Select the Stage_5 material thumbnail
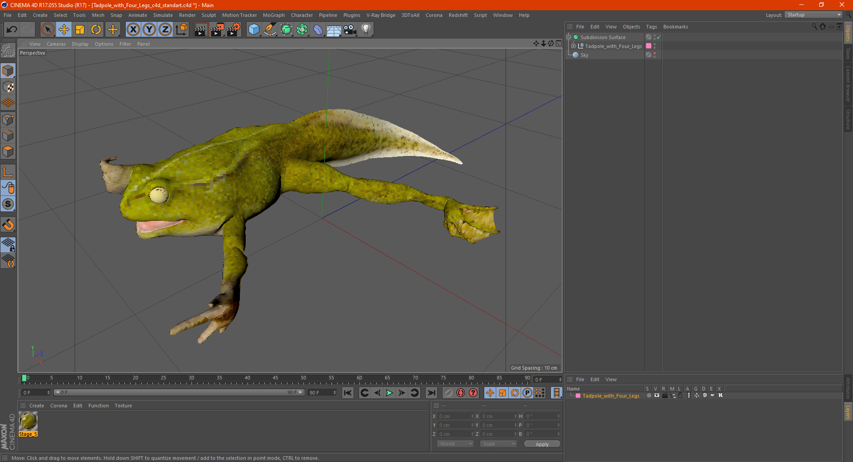The height and width of the screenshot is (462, 853). click(x=28, y=421)
